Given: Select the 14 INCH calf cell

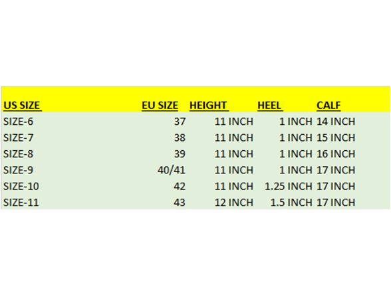Looking at the screenshot, I should [x=336, y=122].
